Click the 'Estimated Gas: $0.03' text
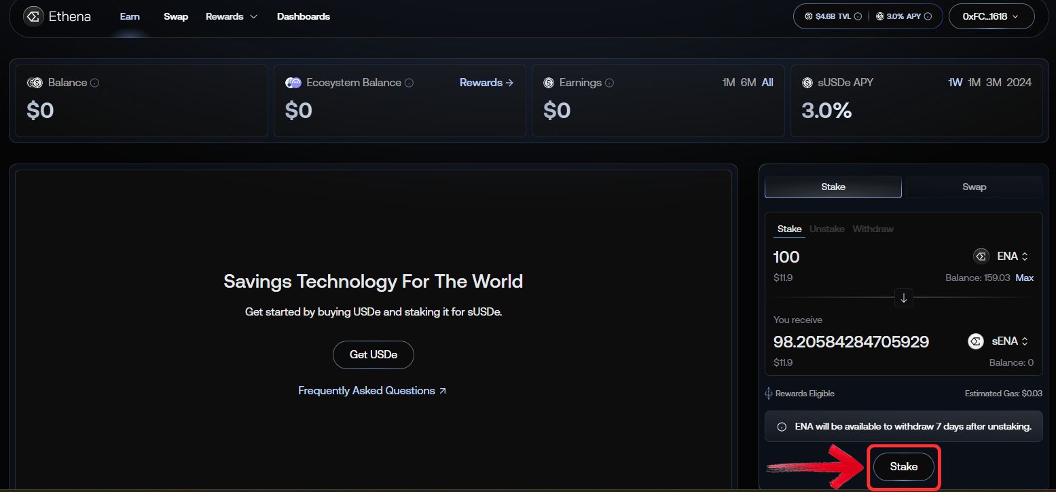The image size is (1056, 492). pos(1003,394)
